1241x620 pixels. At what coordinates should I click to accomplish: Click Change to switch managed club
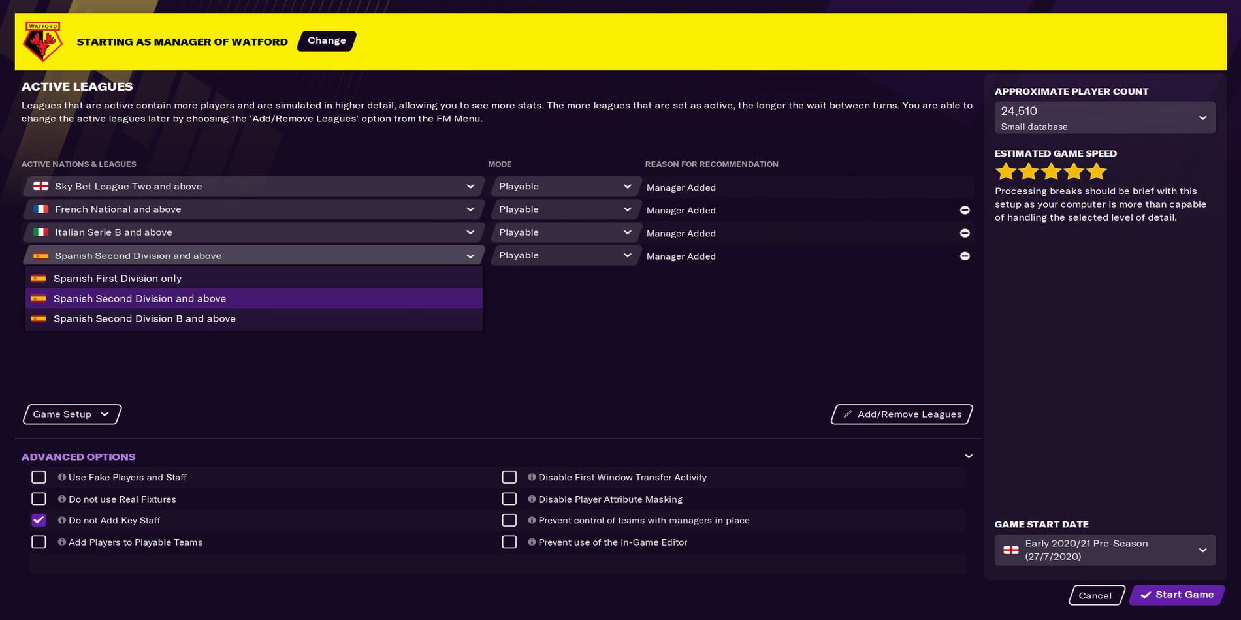326,40
